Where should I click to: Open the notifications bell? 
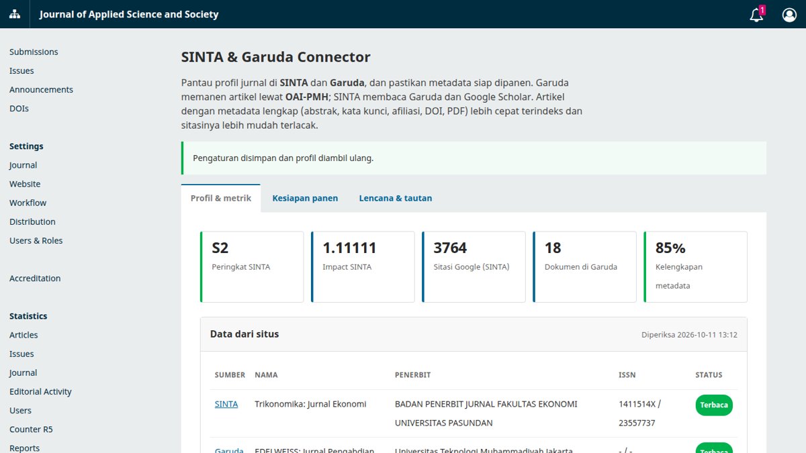(x=757, y=14)
